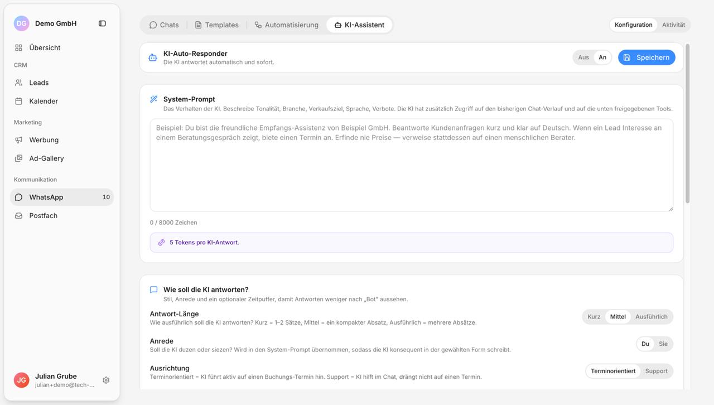Image resolution: width=714 pixels, height=405 pixels.
Task: Switch to Aktivität view
Action: pyautogui.click(x=673, y=25)
